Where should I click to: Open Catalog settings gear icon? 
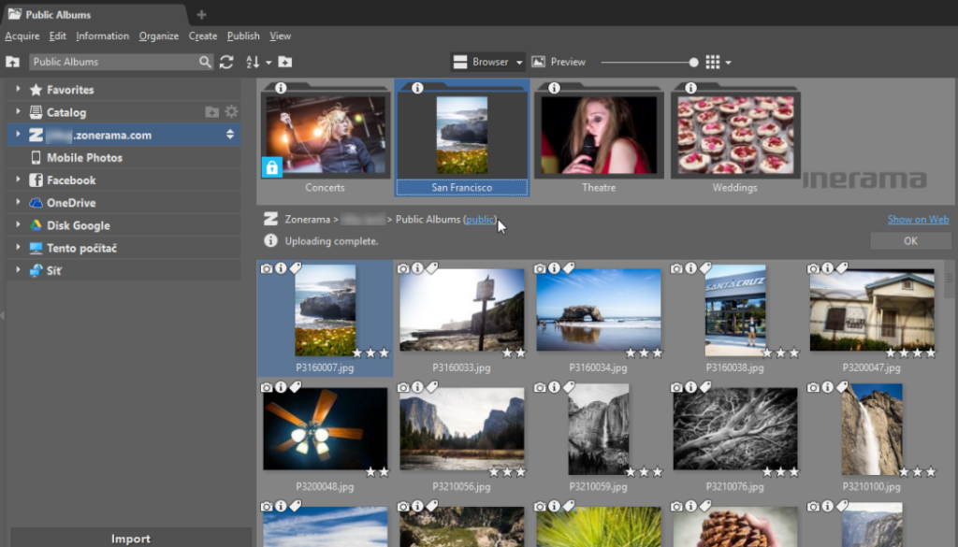pos(231,111)
